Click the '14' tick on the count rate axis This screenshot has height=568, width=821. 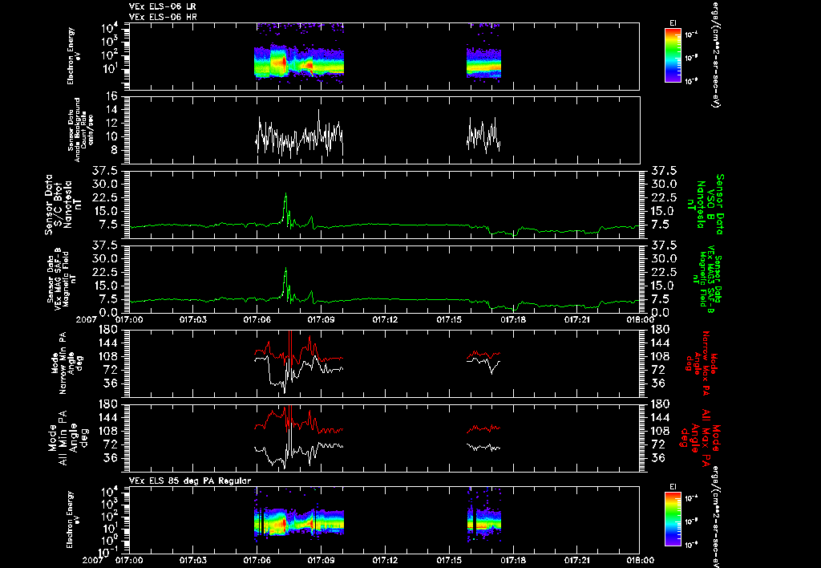(x=111, y=110)
